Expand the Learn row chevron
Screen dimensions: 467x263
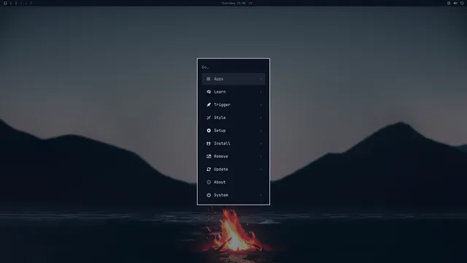click(x=261, y=92)
